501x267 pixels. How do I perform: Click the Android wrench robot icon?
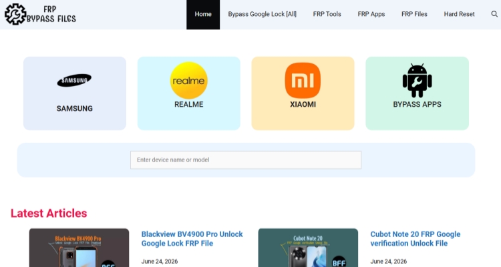[x=417, y=80]
